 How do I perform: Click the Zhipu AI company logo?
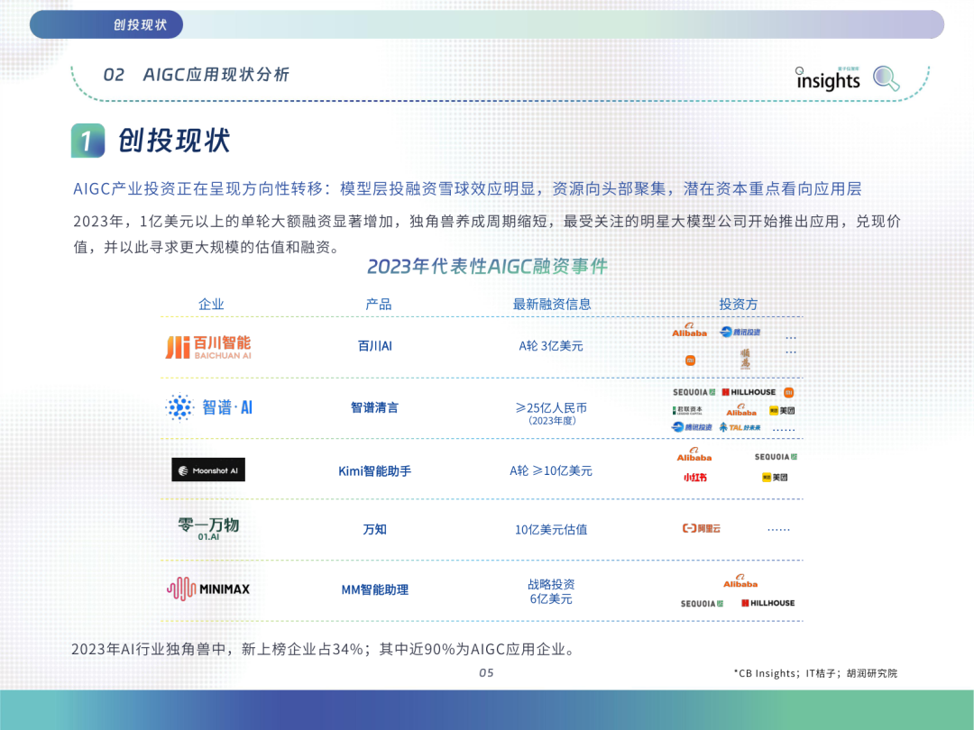coord(209,407)
